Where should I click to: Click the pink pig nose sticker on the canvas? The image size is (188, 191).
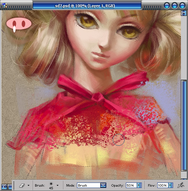point(19,24)
